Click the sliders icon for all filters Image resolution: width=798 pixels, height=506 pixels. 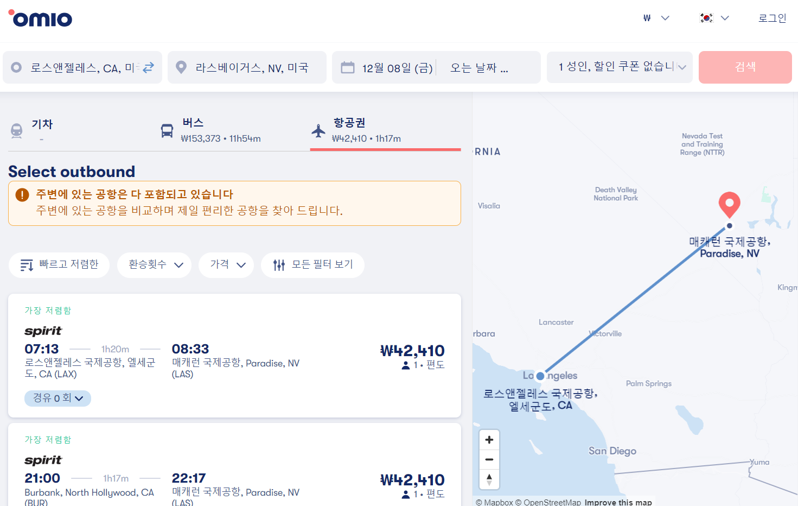point(279,265)
